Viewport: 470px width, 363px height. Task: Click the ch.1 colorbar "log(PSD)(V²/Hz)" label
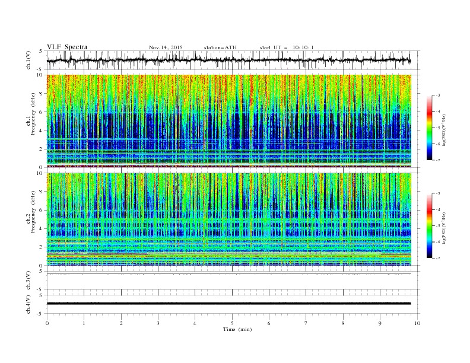(x=444, y=130)
